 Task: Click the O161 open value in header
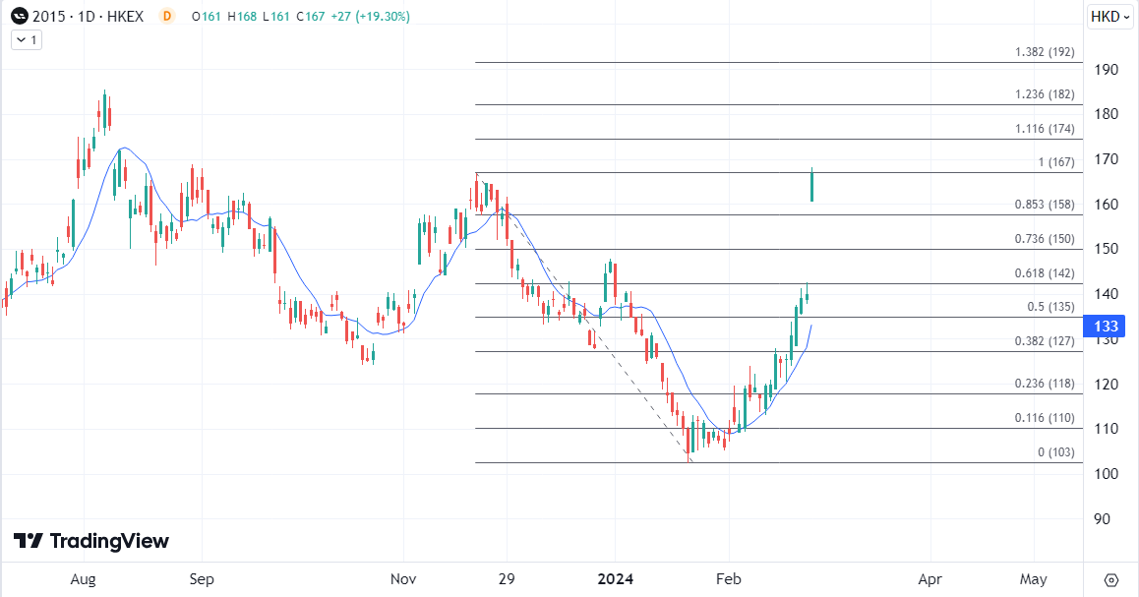coord(207,16)
